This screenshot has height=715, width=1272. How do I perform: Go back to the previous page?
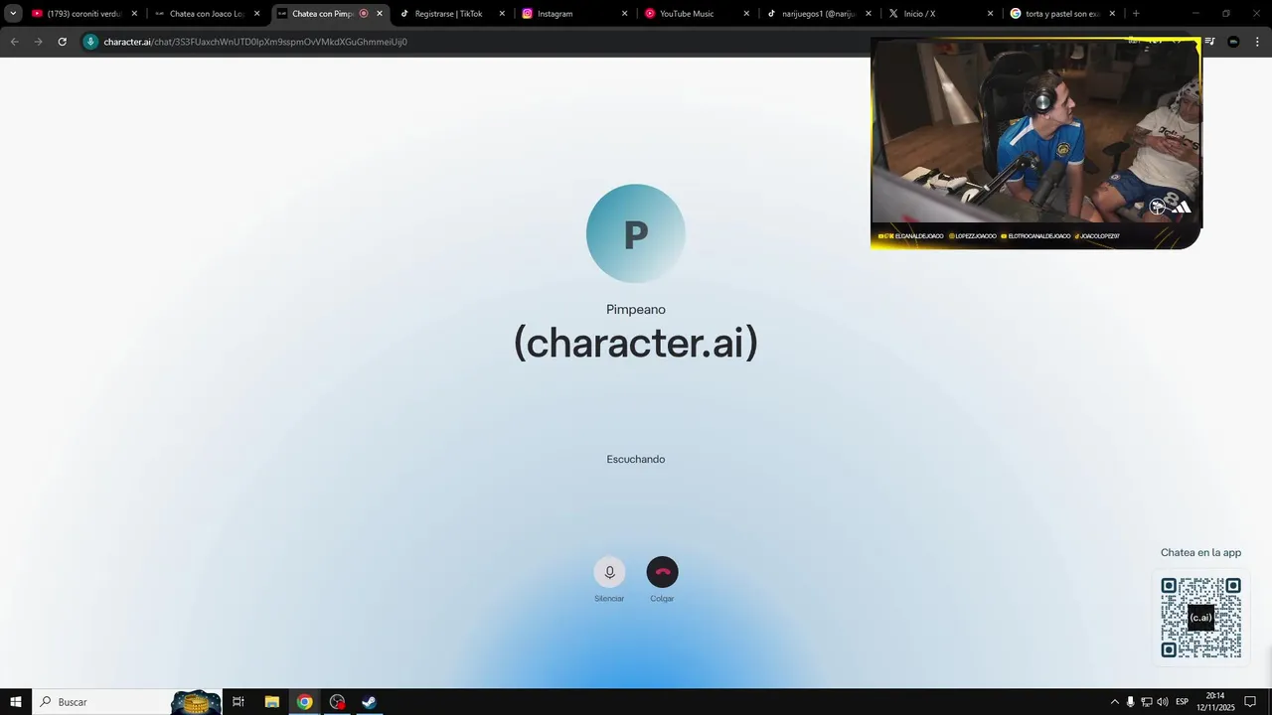(x=14, y=42)
